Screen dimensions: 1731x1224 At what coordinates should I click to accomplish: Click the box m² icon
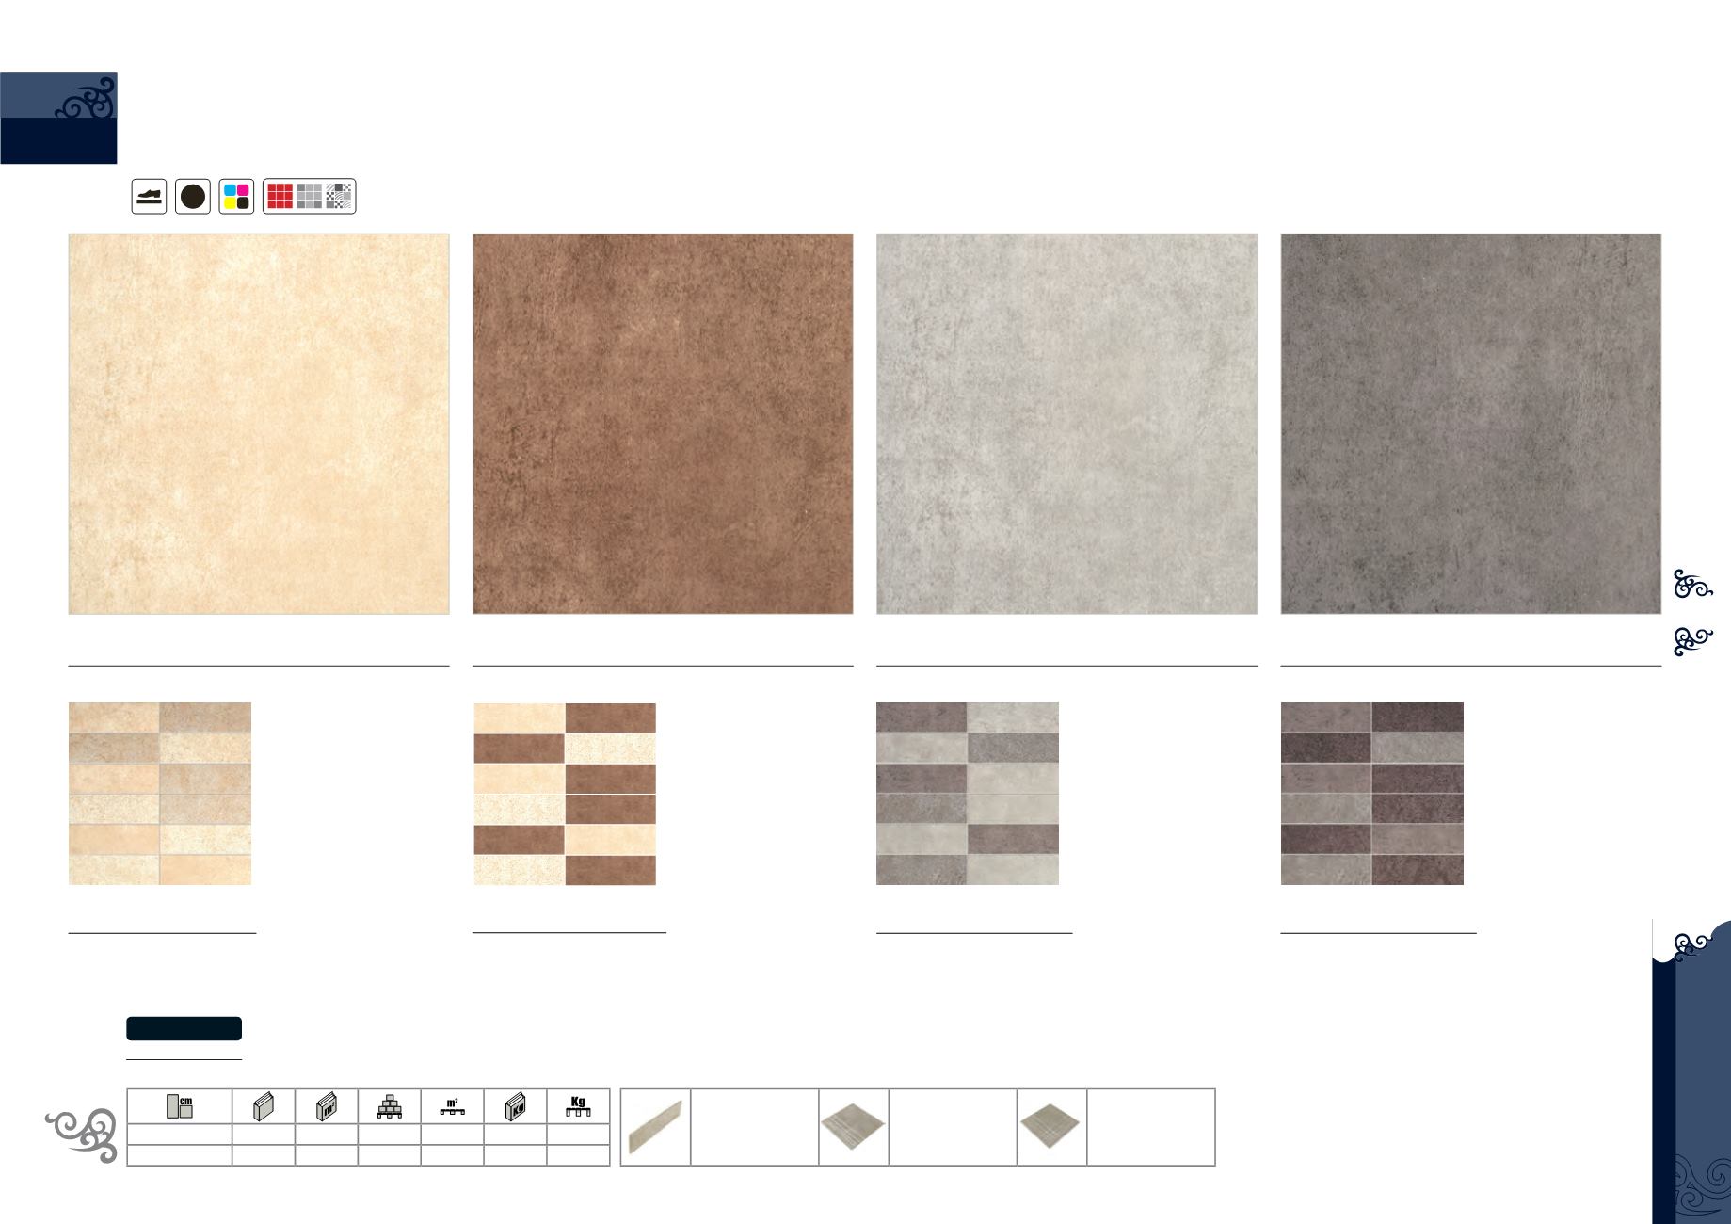pyautogui.click(x=326, y=1106)
